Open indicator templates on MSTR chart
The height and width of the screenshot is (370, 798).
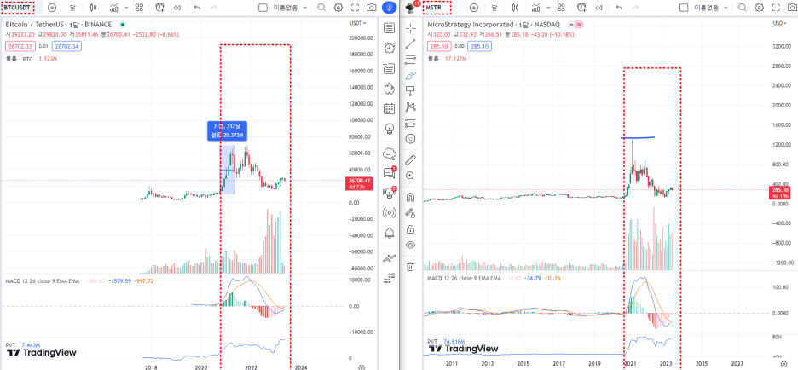pyautogui.click(x=561, y=8)
